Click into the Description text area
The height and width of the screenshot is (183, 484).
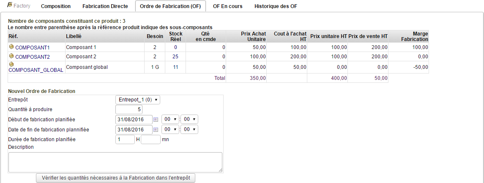pyautogui.click(x=115, y=162)
